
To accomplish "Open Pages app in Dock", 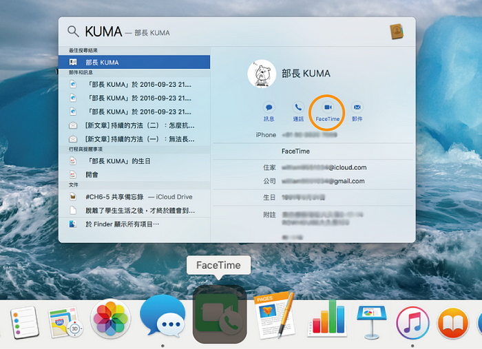I will (x=273, y=316).
